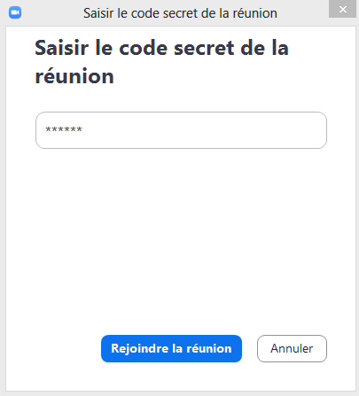The width and height of the screenshot is (359, 396).
Task: Click the blank white area below the passcode field
Action: tap(181, 237)
